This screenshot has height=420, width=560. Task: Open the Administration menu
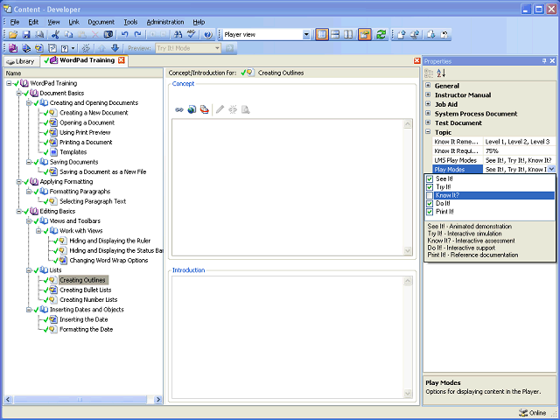tap(165, 22)
